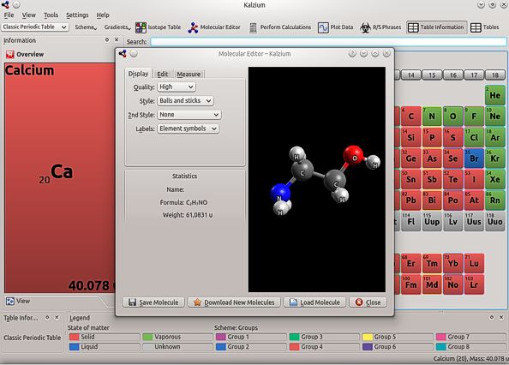Launch Molecular Editor from toolbar
The width and height of the screenshot is (509, 365).
pos(214,27)
